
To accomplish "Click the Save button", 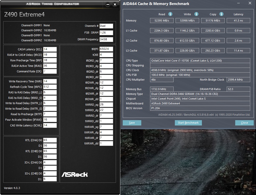I will point(132,123).
